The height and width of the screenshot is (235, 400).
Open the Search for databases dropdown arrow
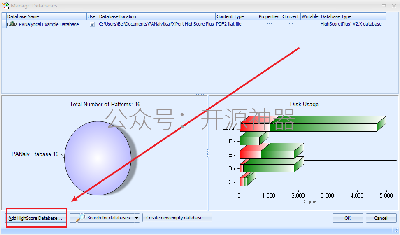click(x=137, y=218)
